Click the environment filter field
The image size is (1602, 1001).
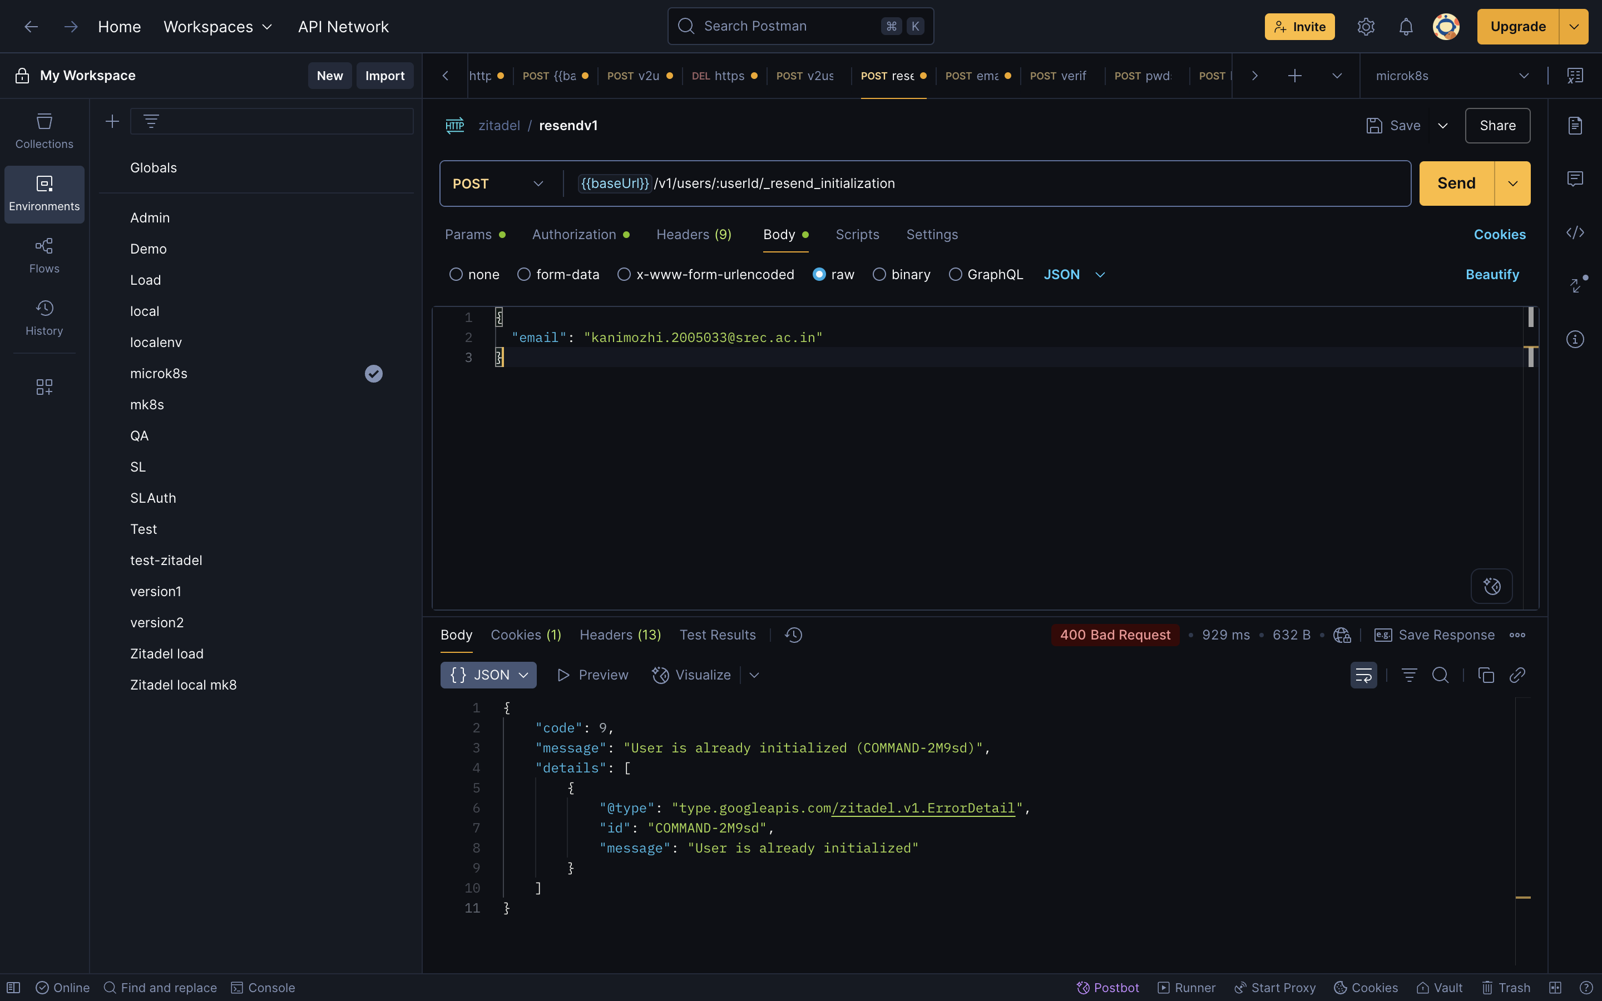[x=271, y=121]
